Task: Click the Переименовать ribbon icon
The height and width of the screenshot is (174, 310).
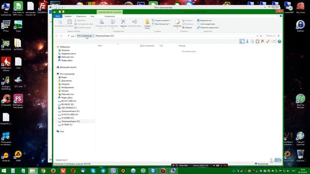Action: click(135, 23)
